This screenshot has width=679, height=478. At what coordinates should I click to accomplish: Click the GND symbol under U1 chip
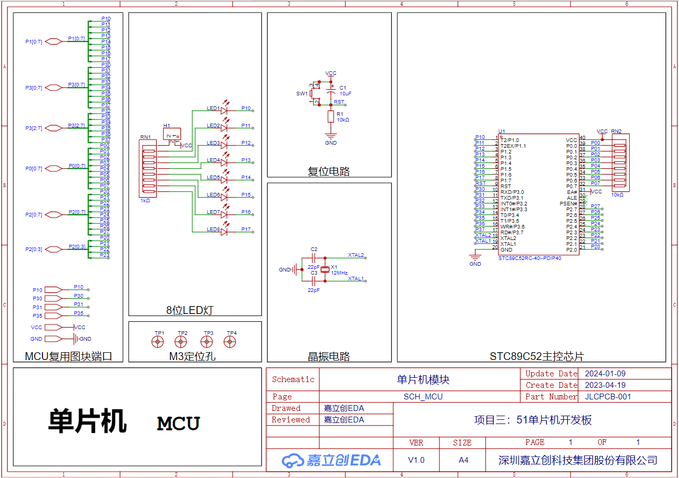[476, 257]
